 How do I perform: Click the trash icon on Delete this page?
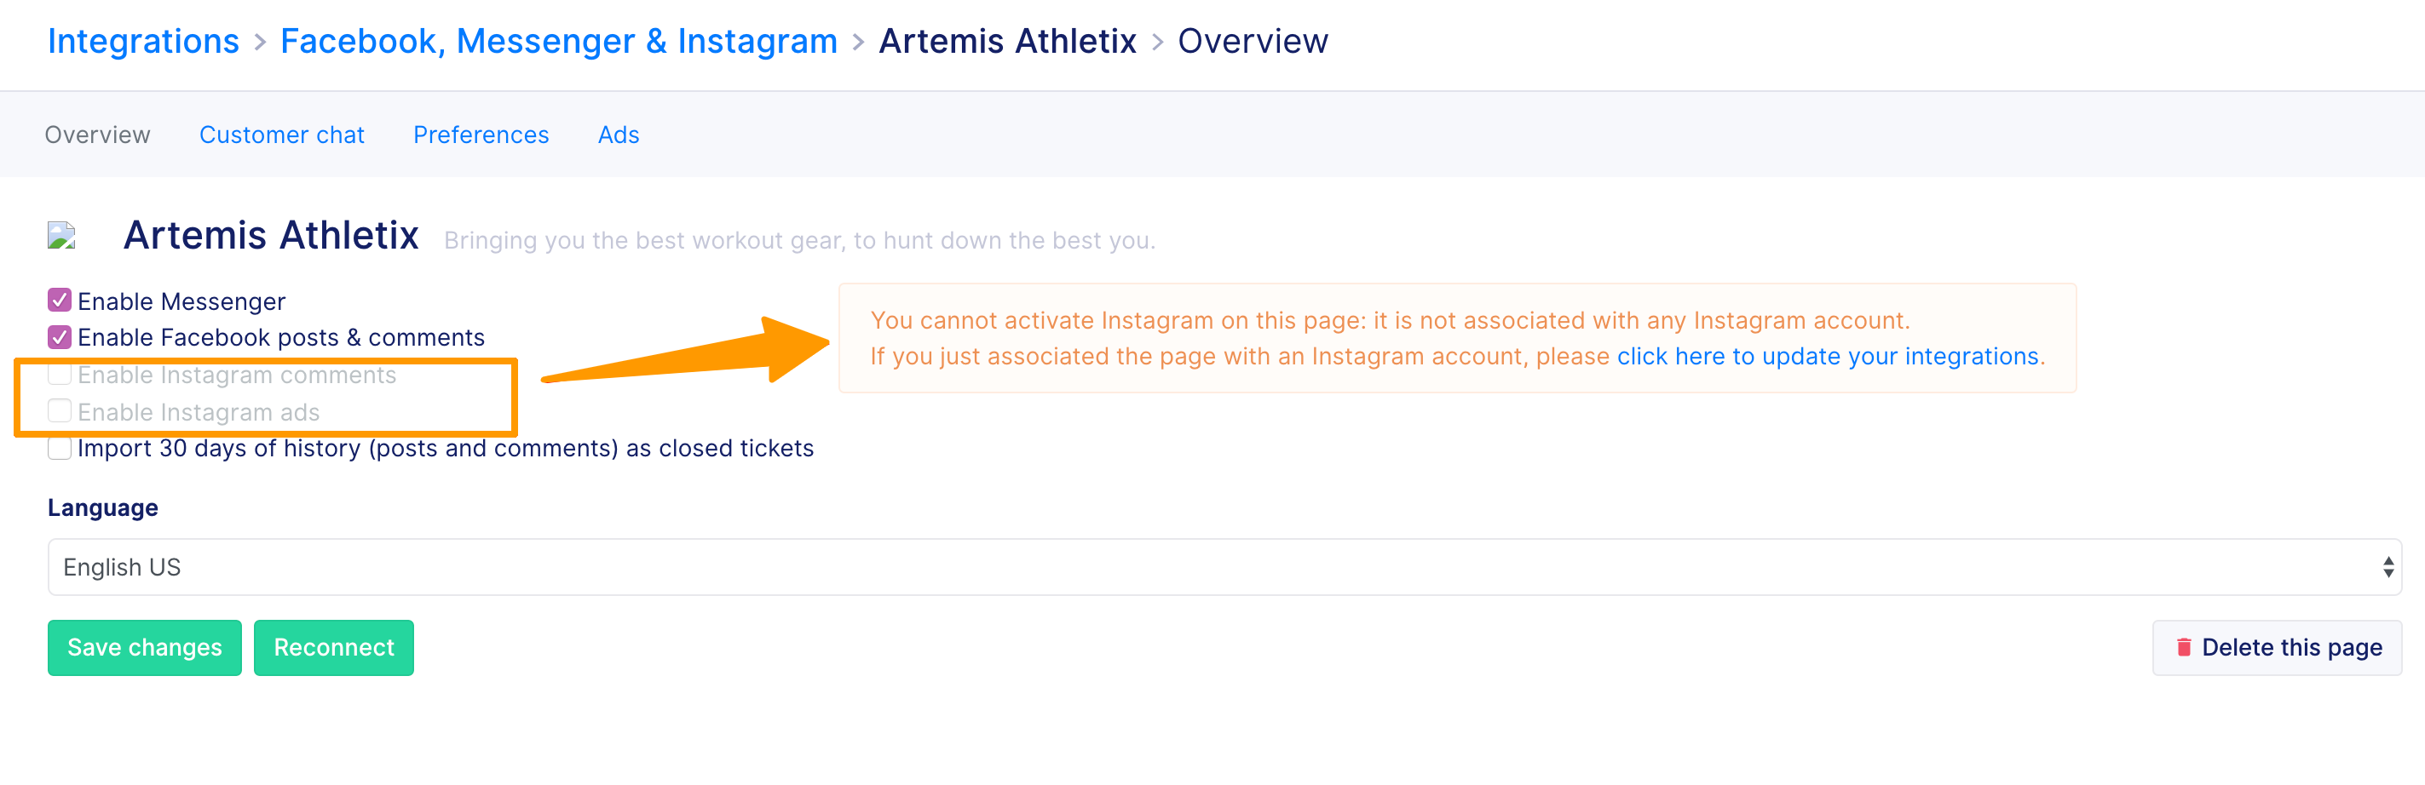2184,647
